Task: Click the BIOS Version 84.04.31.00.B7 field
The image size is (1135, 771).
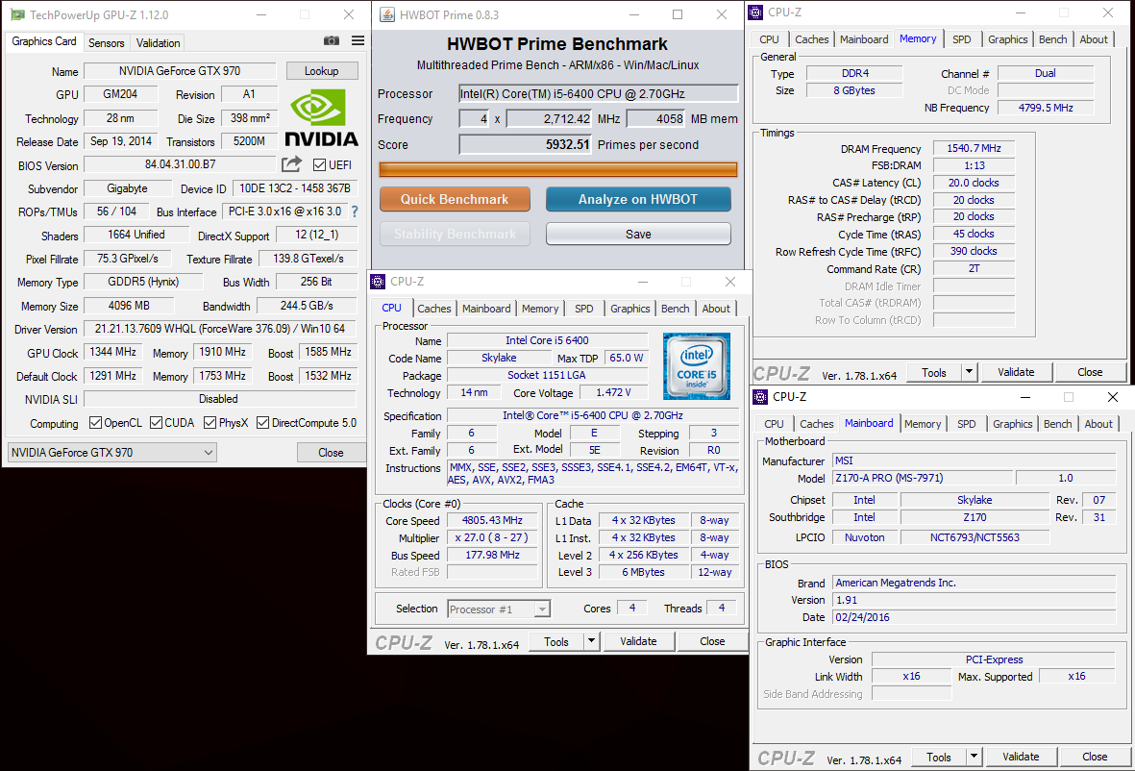Action: coord(181,164)
